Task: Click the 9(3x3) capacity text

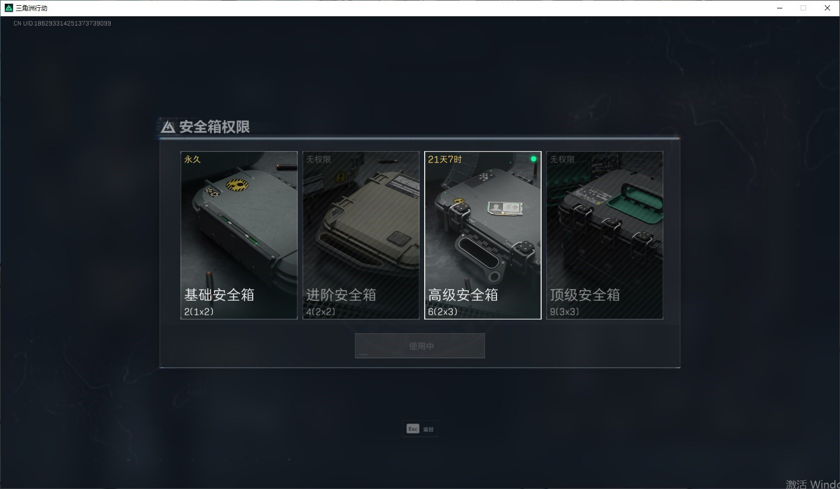Action: point(564,312)
